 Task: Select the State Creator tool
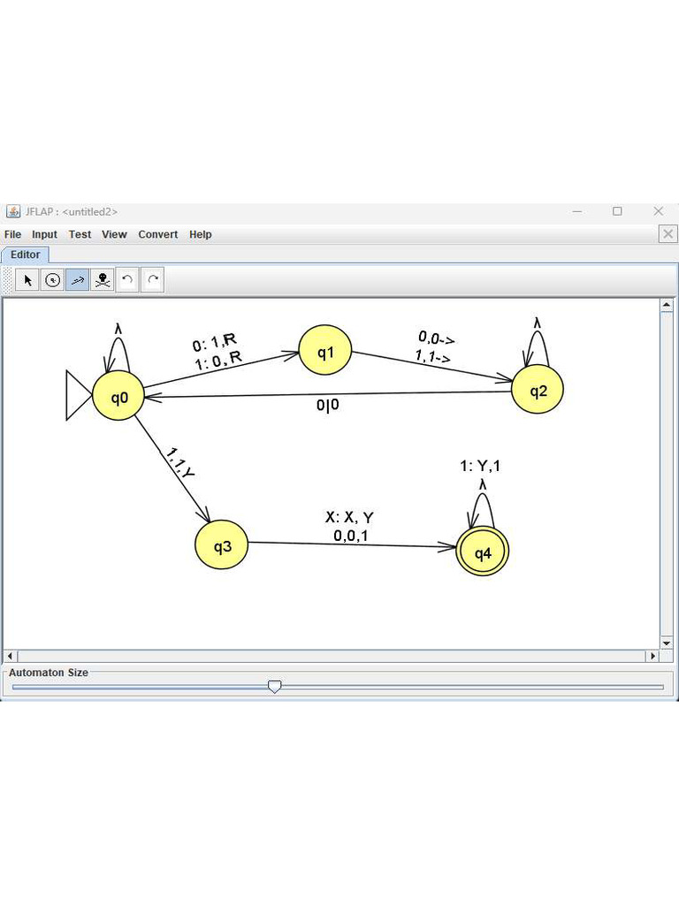[x=52, y=280]
